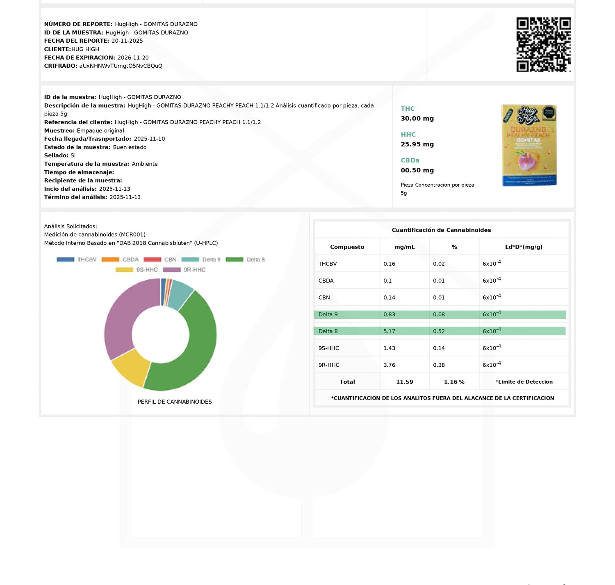The height and width of the screenshot is (585, 615).
Task: Click the Compuesto column header
Action: (x=347, y=247)
